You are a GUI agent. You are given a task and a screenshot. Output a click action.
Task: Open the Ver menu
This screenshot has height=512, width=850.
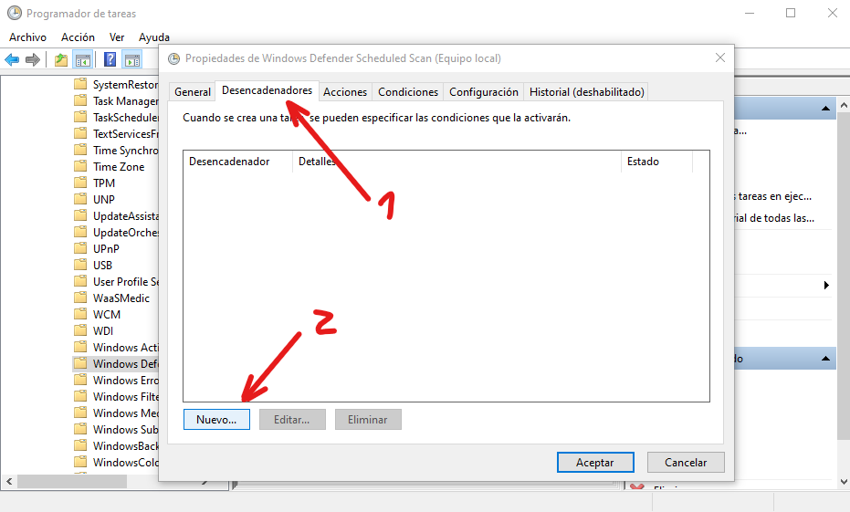[117, 37]
